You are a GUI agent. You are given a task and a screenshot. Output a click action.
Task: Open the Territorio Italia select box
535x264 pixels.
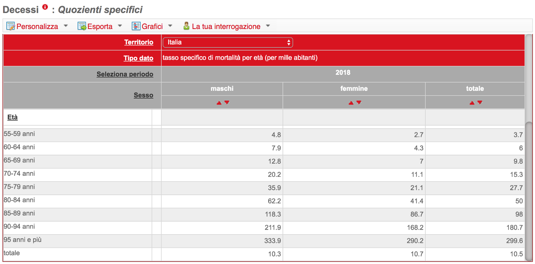click(x=228, y=42)
